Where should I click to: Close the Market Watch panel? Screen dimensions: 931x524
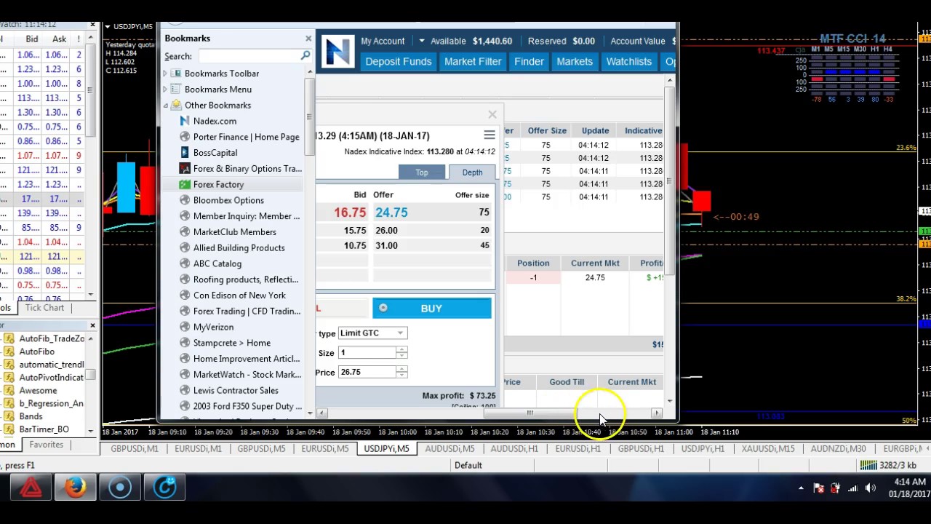point(92,25)
